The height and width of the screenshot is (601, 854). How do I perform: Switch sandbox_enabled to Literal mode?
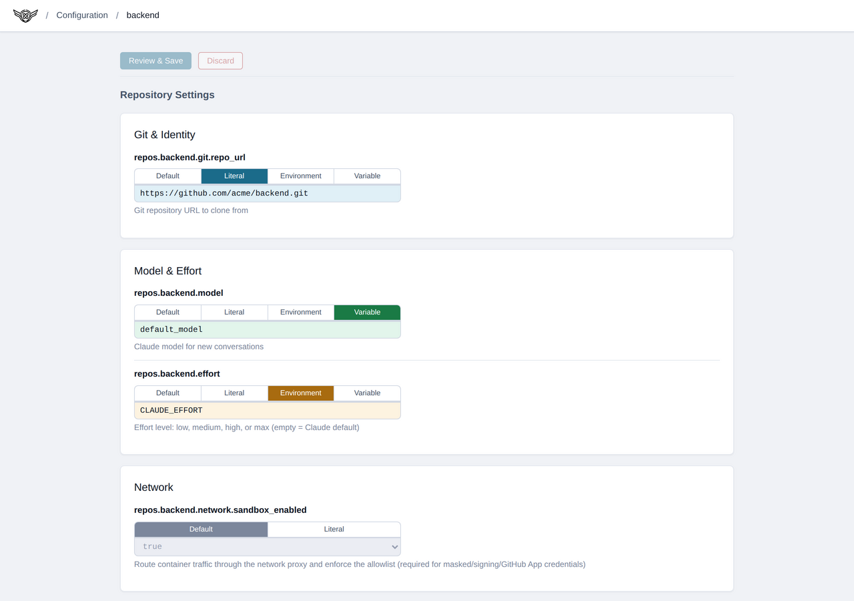pyautogui.click(x=334, y=530)
